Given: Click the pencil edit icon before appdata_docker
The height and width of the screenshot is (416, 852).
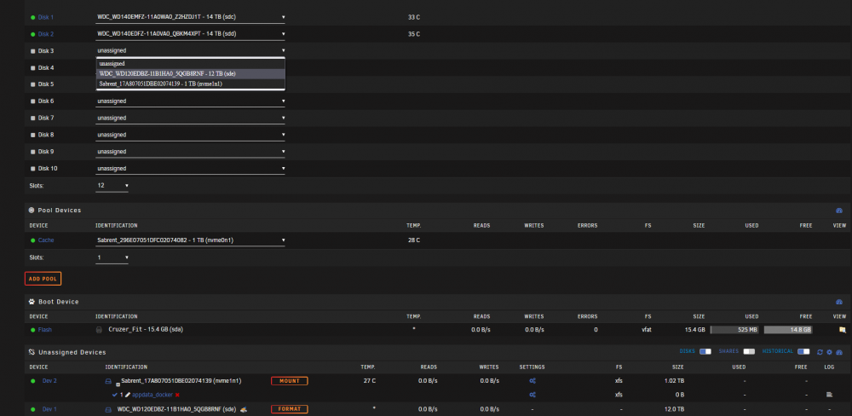Looking at the screenshot, I should (x=129, y=395).
